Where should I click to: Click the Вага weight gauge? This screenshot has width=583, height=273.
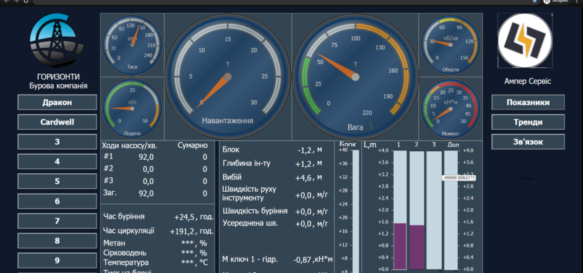355,77
